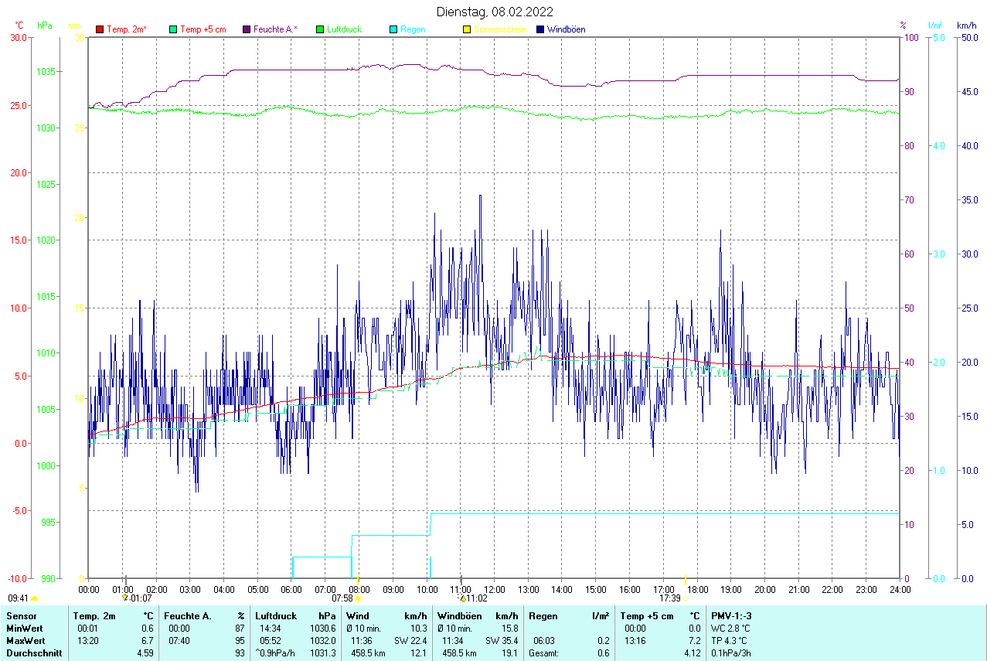Click the '0.1hPa/3h' pressure tendency value
The width and height of the screenshot is (987, 661).
(x=731, y=653)
